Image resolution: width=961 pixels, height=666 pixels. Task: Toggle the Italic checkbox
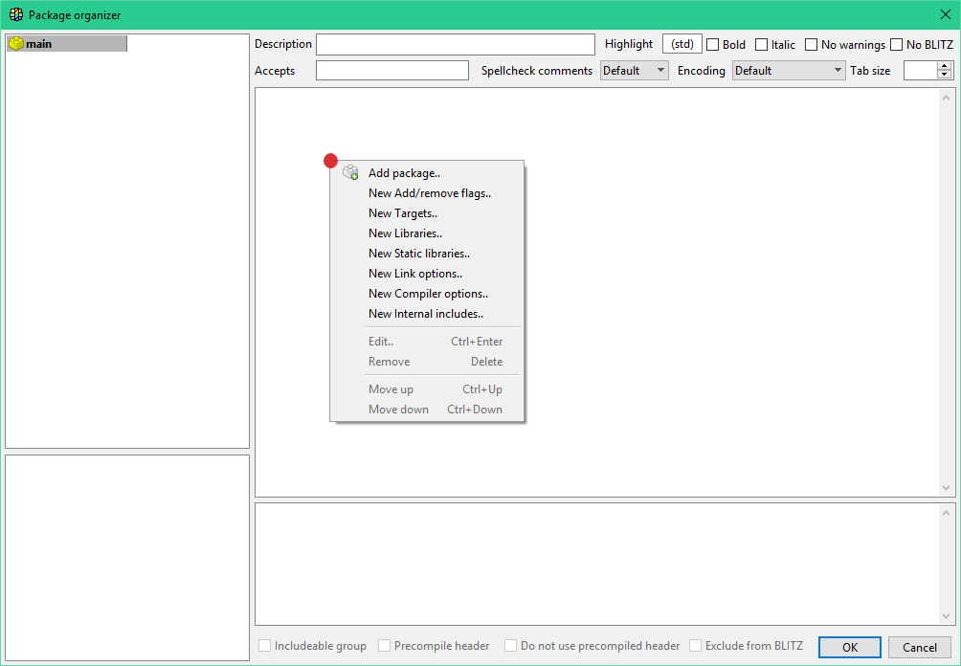762,45
